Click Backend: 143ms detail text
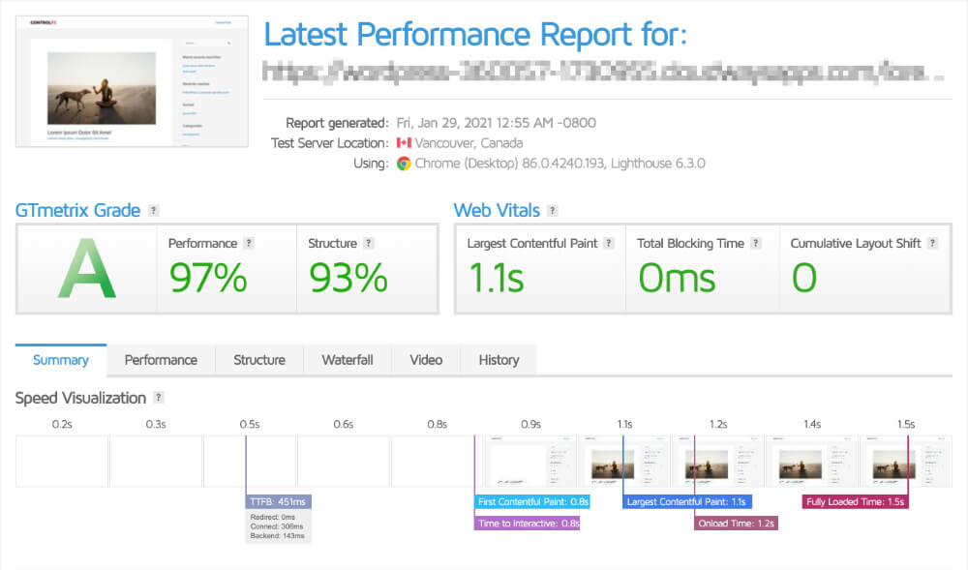This screenshot has height=570, width=968. (x=277, y=535)
